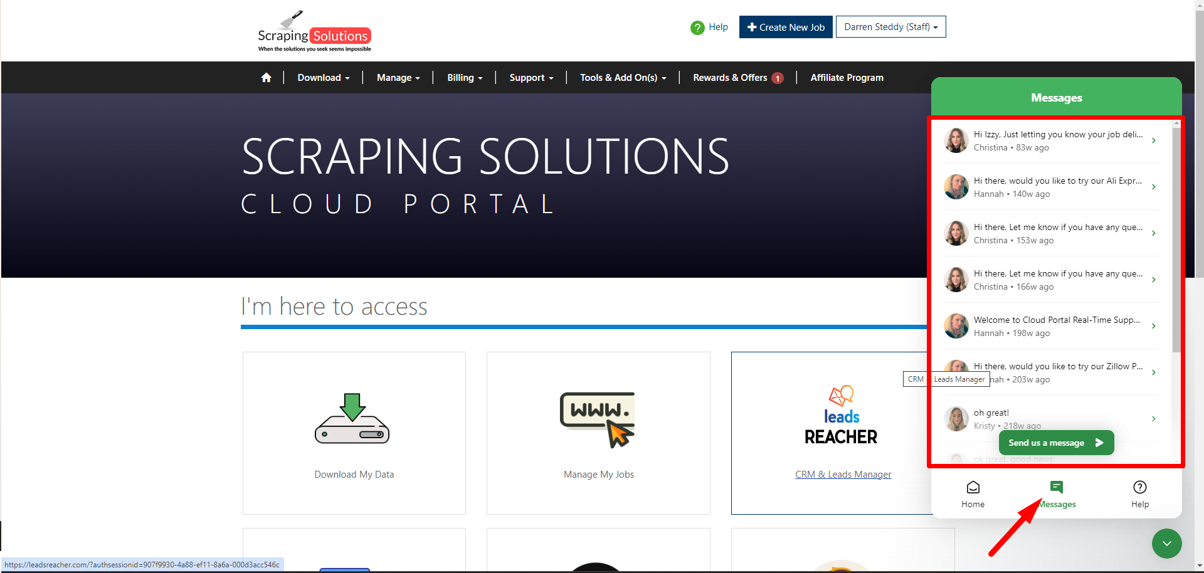The image size is (1204, 573).
Task: Click Hannah's avatar on 140w ago message
Action: click(956, 187)
